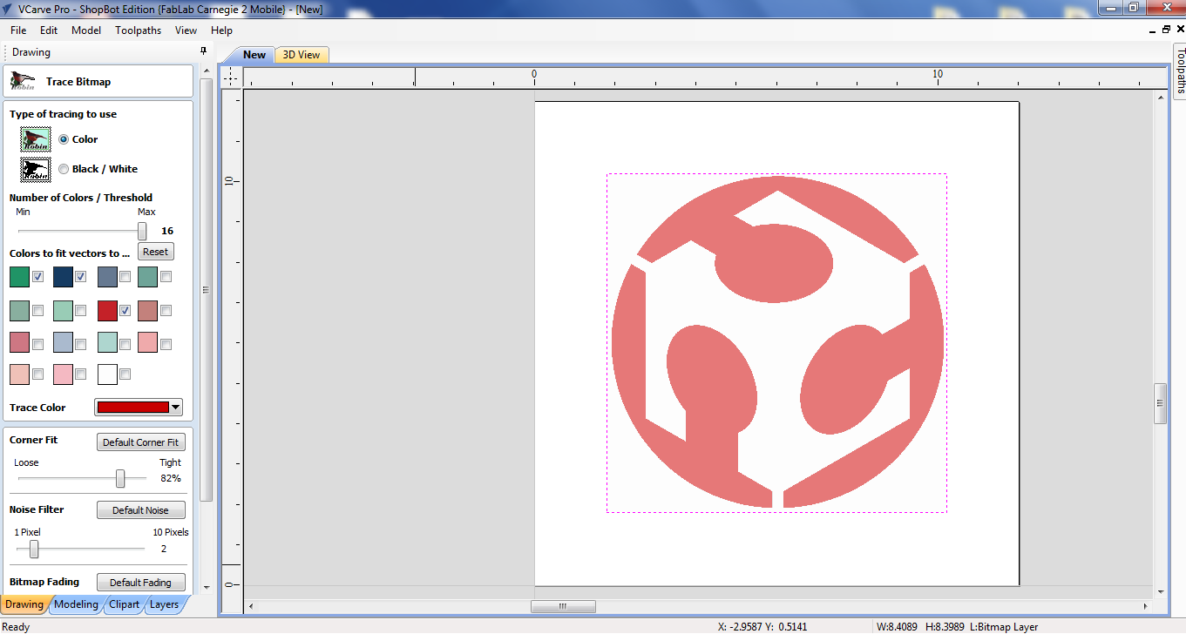Click the Noise Filter slider handle
Screen dimensions: 1186x634
tap(34, 549)
